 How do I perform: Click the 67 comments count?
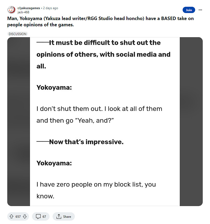44,216
